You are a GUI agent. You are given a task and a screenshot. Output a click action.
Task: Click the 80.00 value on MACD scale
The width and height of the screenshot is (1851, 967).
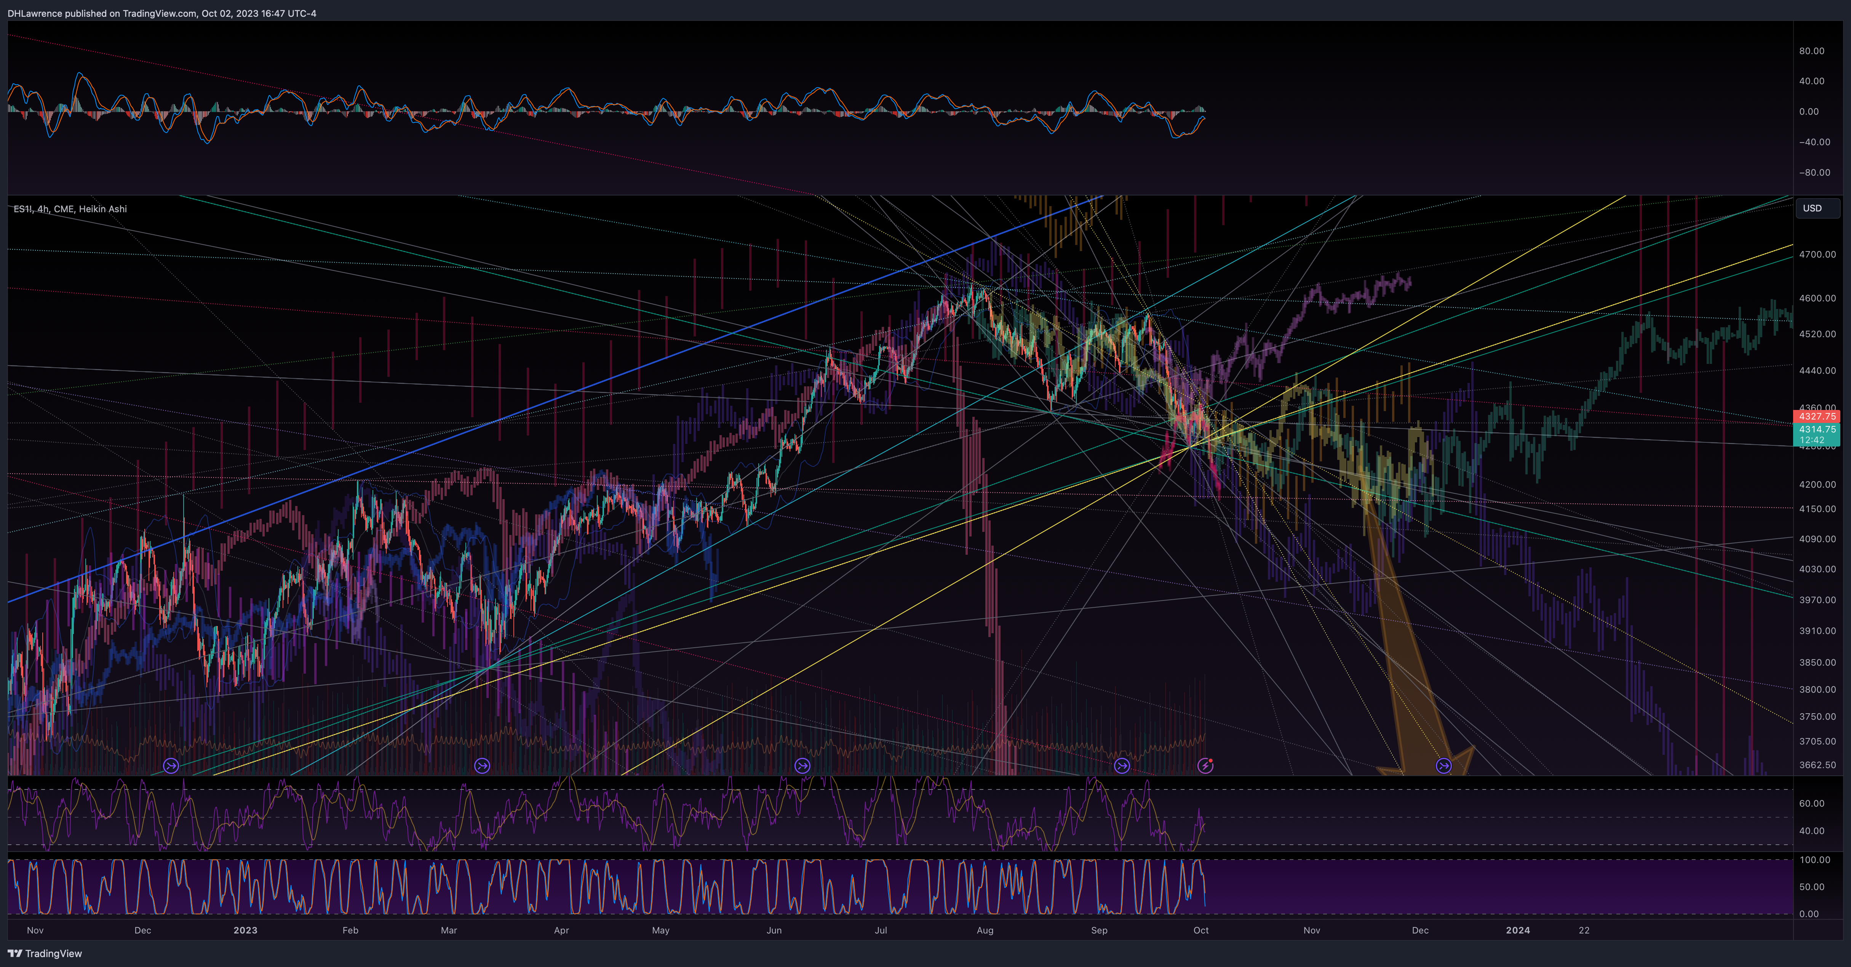pyautogui.click(x=1811, y=51)
